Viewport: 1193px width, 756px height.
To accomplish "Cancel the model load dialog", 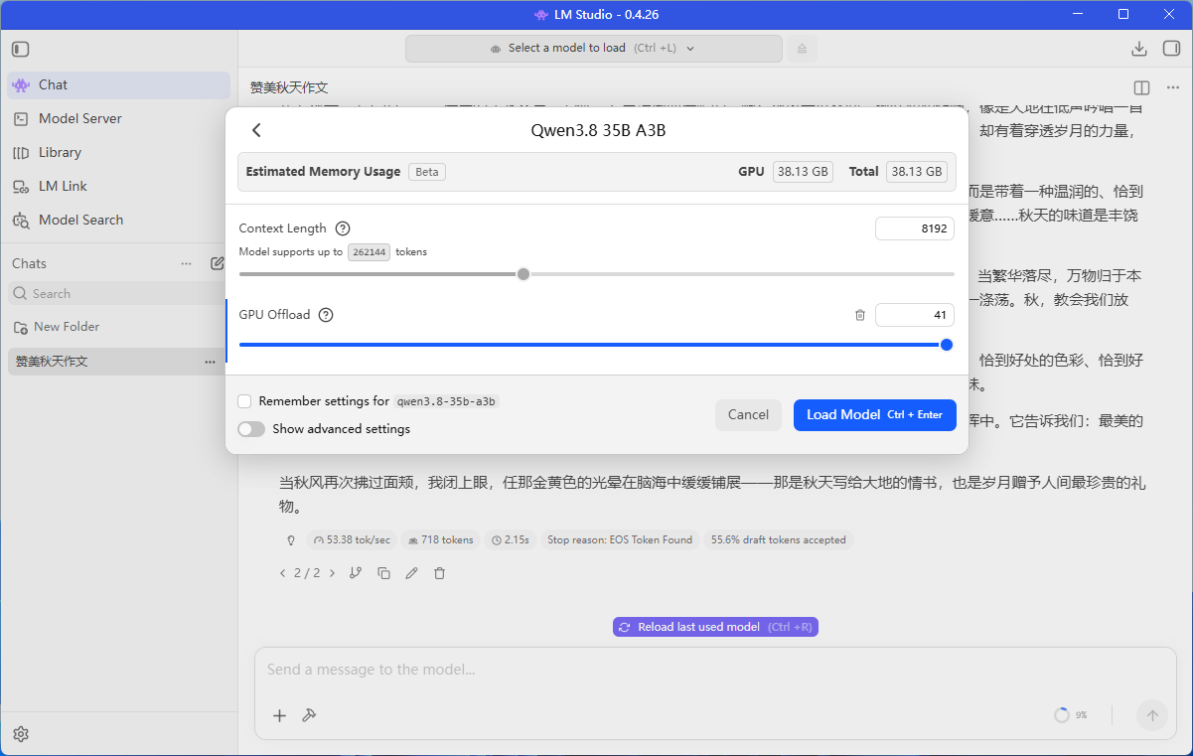I will [748, 415].
